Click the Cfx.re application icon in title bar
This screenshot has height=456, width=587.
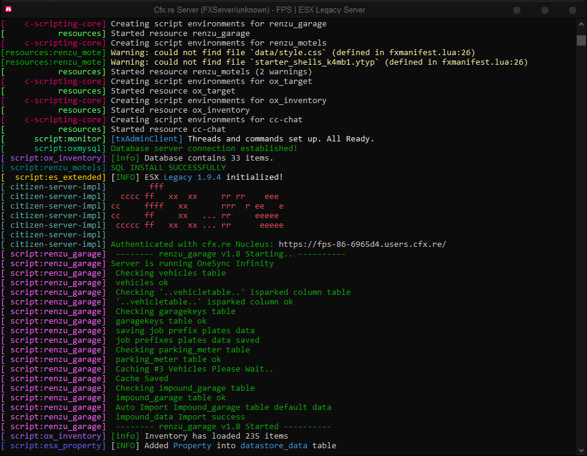(8, 9)
